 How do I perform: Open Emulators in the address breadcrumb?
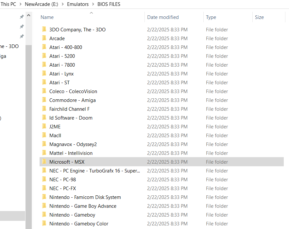78,4
